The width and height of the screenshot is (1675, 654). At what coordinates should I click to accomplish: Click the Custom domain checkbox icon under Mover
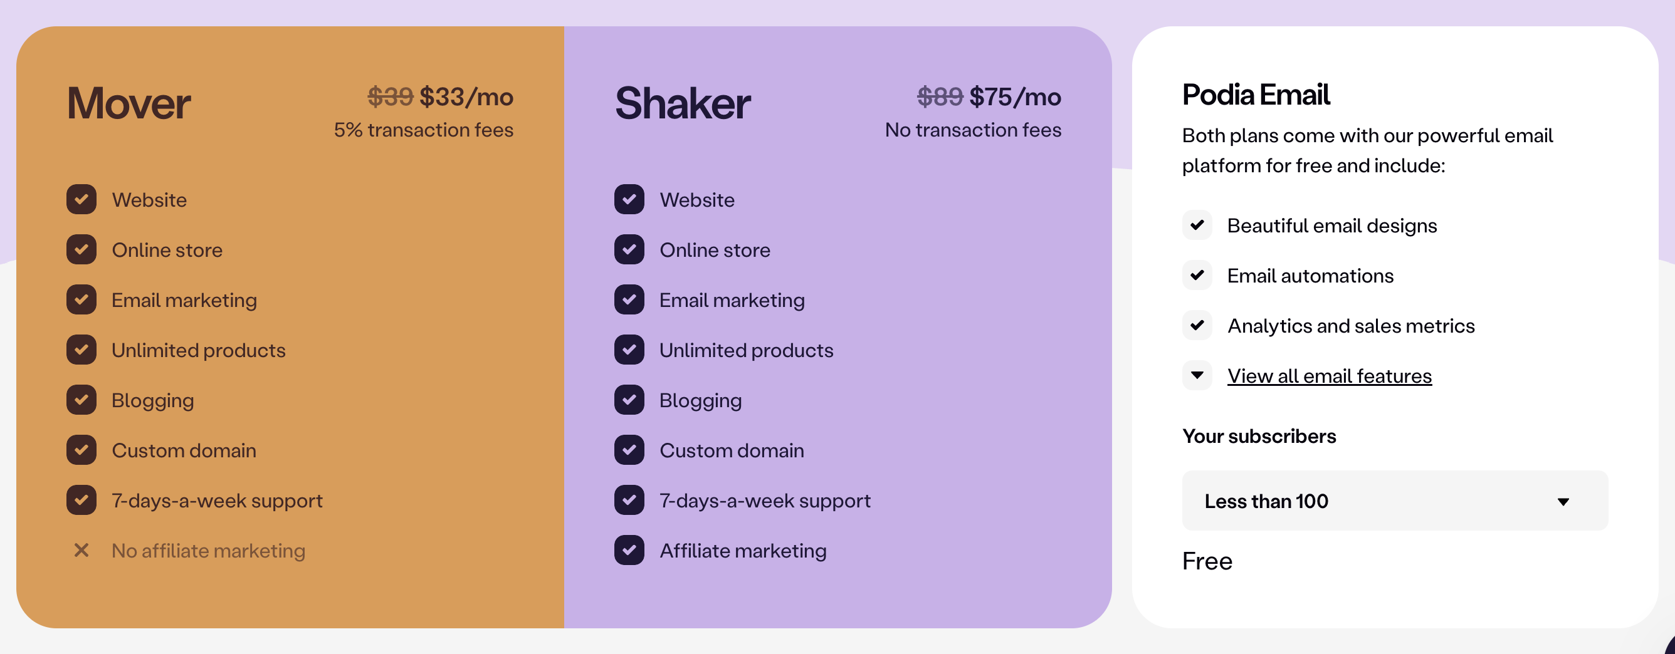point(81,450)
